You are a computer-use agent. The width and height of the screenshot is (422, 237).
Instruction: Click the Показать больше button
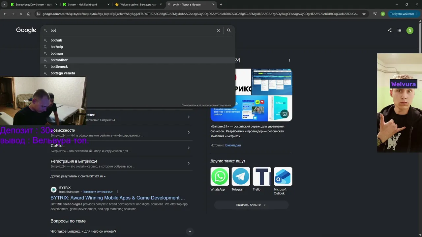coord(251,205)
